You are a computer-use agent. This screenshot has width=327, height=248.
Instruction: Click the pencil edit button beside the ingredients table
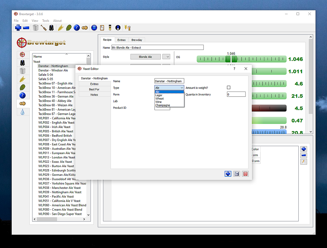[304, 162]
